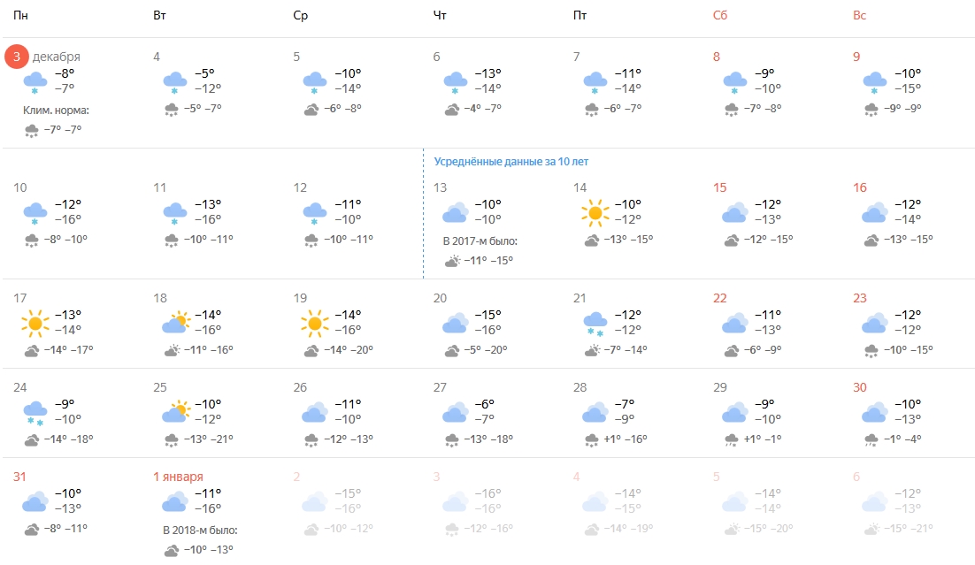Click 'В 2018-м было' under 1 января

coord(201,531)
